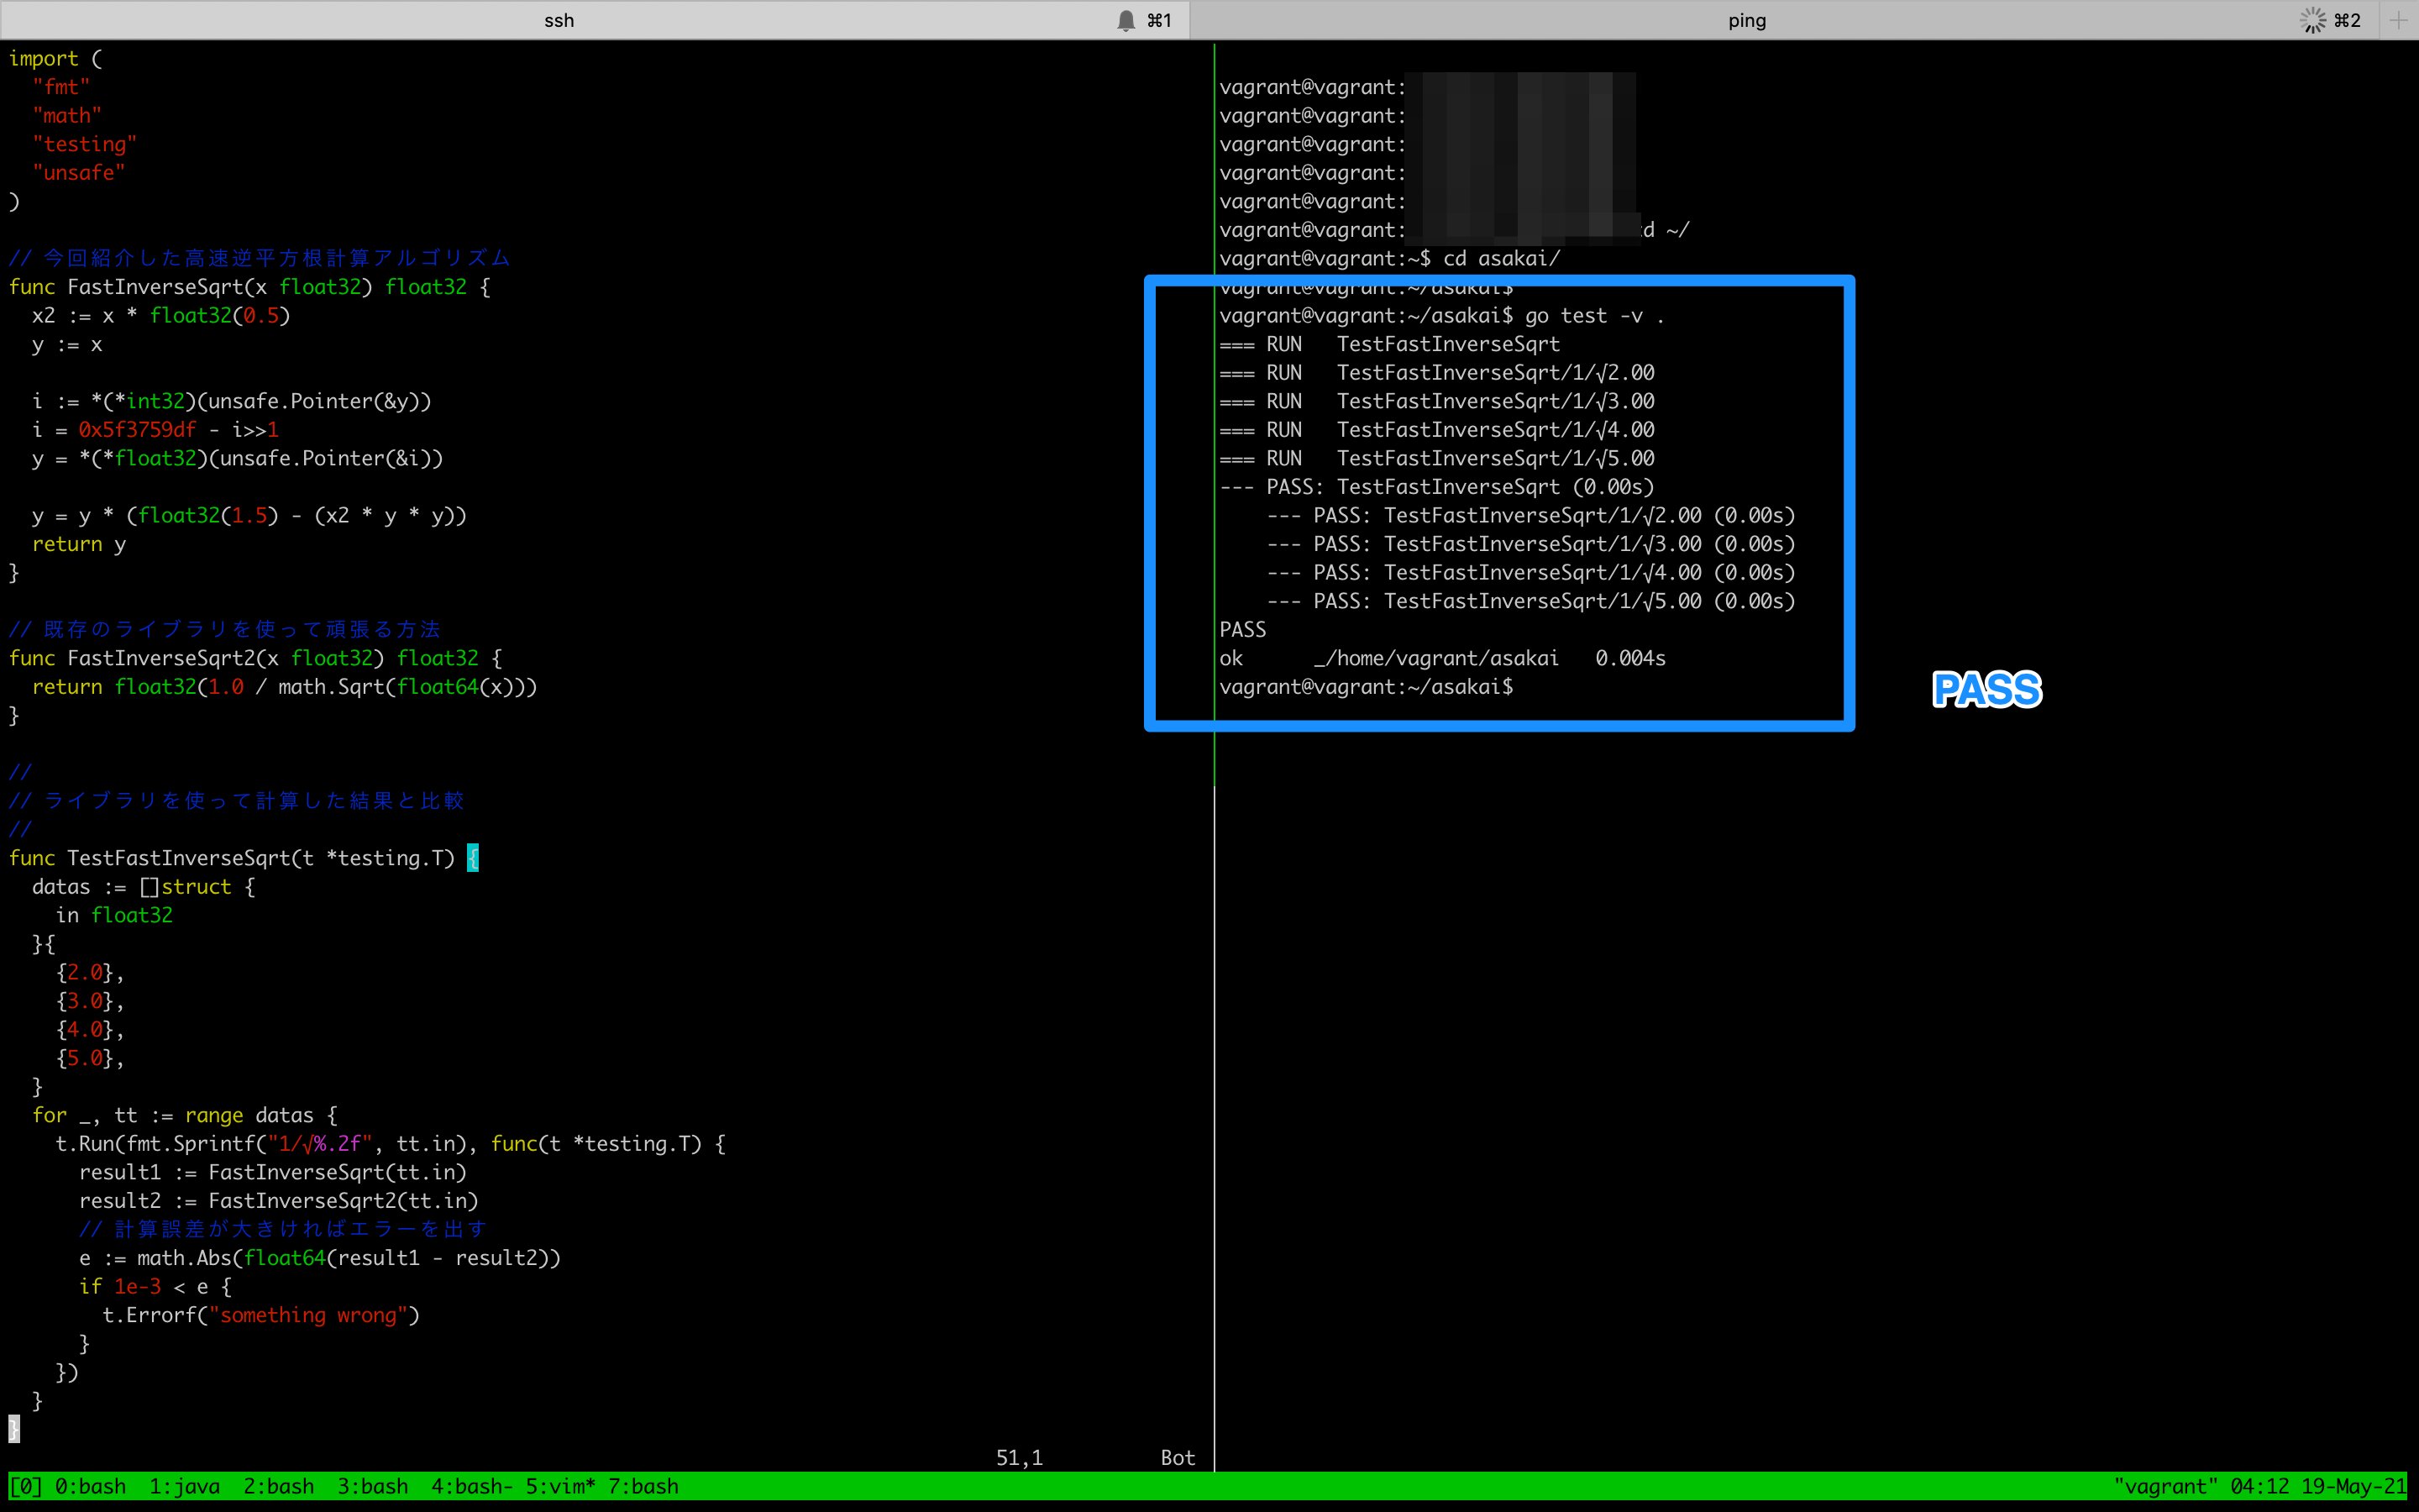Click the go test -v . command line
The image size is (2419, 1512).
[x=1442, y=316]
